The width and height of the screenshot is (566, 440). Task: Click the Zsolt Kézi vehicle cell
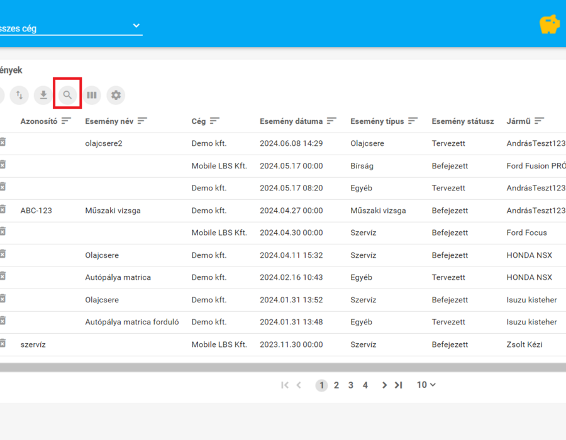click(x=524, y=344)
